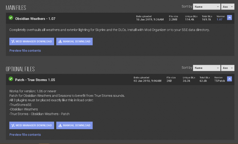Click the 1.07 version link
This screenshot has width=238, height=144.
click(219, 20)
